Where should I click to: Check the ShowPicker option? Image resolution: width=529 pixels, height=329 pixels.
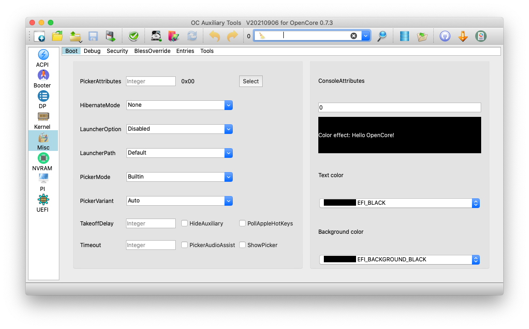tap(242, 245)
